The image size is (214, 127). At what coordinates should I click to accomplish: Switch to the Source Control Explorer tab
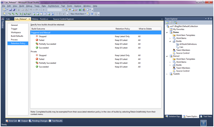point(63,19)
